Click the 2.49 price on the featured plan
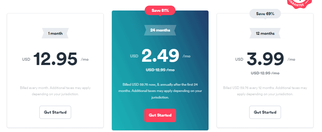Image resolution: width=322 pixels, height=132 pixels. 160,56
